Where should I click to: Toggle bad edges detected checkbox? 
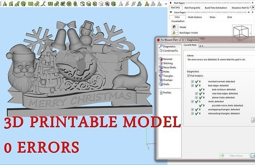pyautogui.click(x=192, y=86)
